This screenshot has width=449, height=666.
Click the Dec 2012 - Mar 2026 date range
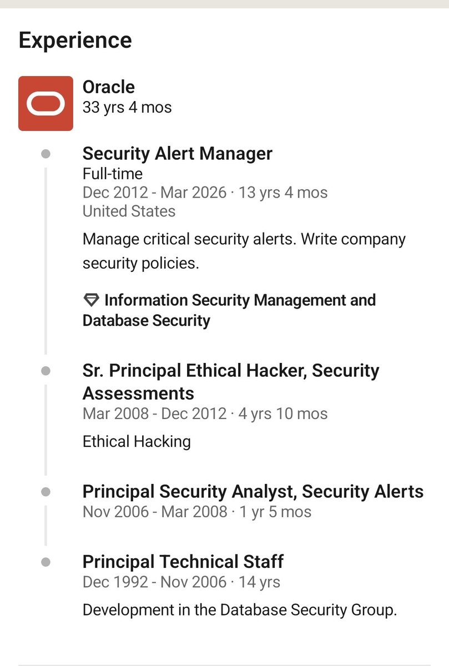coord(154,193)
